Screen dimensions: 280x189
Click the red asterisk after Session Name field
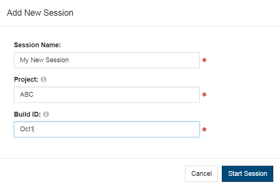204,60
